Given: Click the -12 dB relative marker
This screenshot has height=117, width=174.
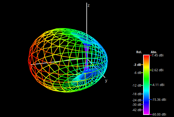Looking at the screenshot, I should tap(137, 86).
